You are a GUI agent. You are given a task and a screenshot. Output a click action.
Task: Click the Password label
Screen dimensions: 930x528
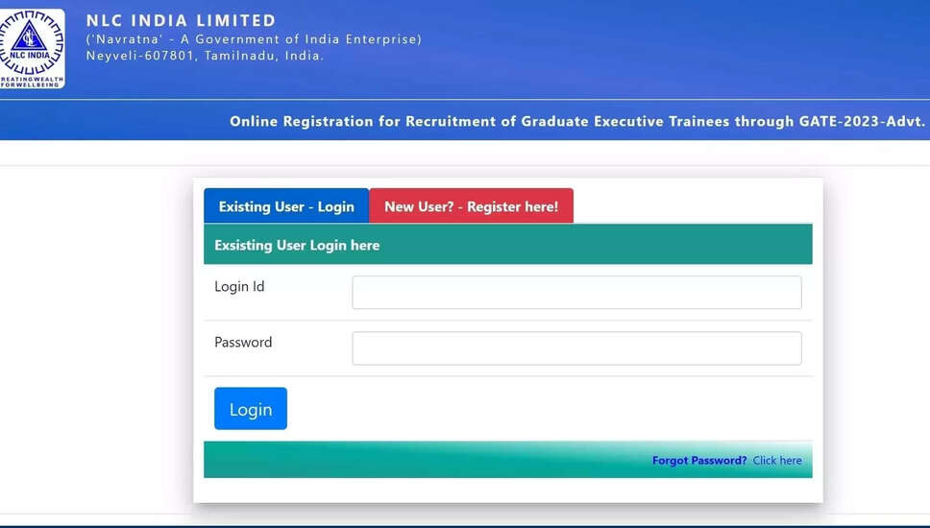click(243, 343)
